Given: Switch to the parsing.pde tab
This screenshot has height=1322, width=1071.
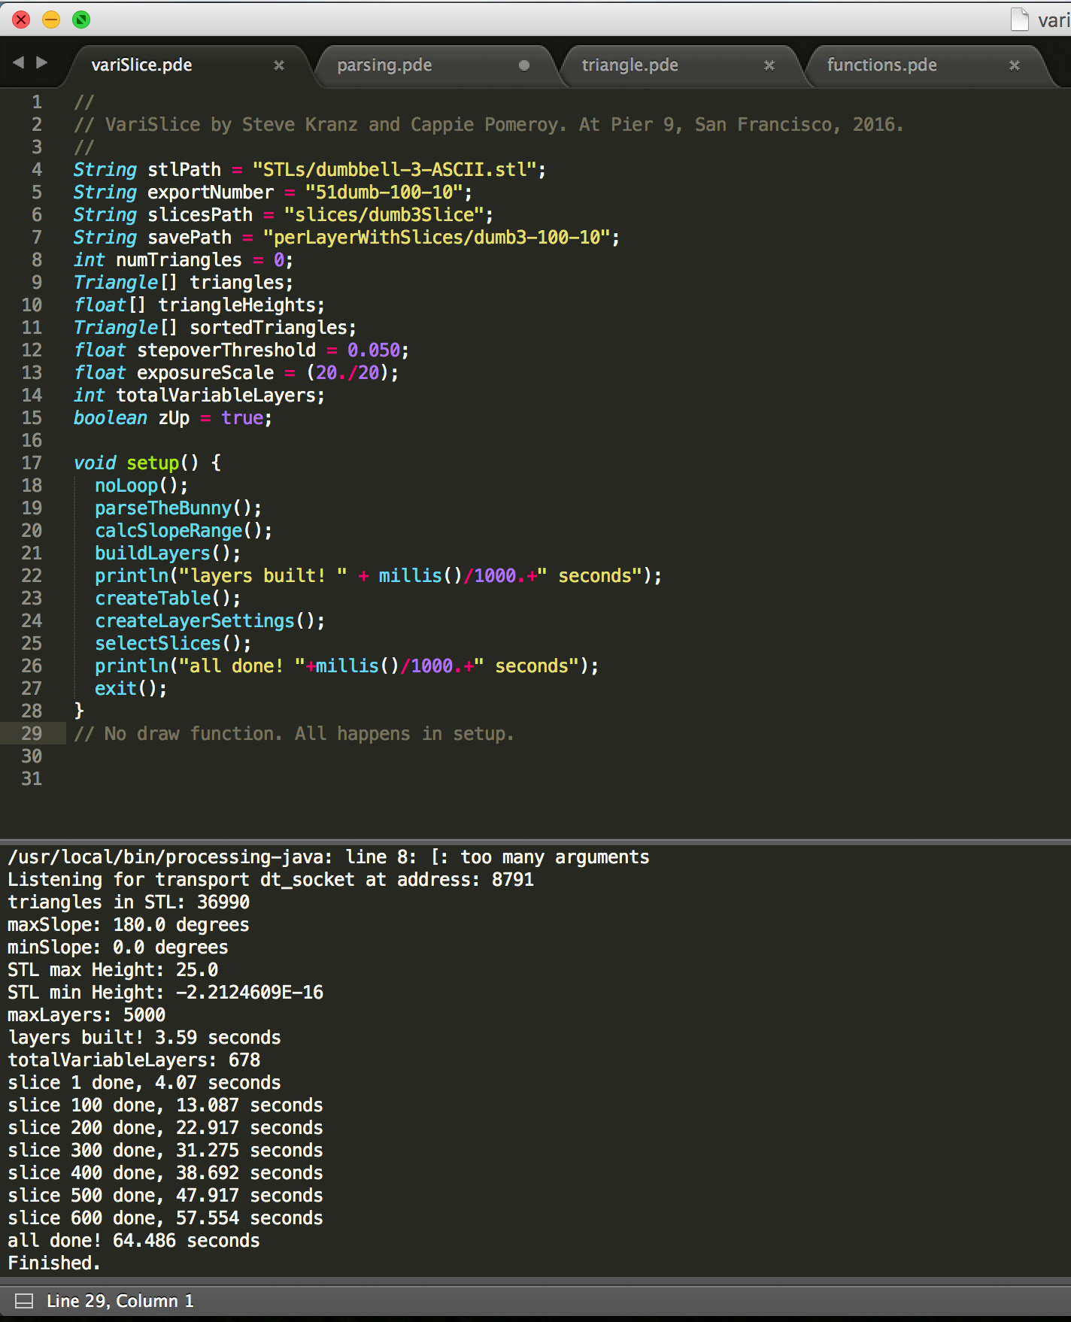Looking at the screenshot, I should 384,65.
